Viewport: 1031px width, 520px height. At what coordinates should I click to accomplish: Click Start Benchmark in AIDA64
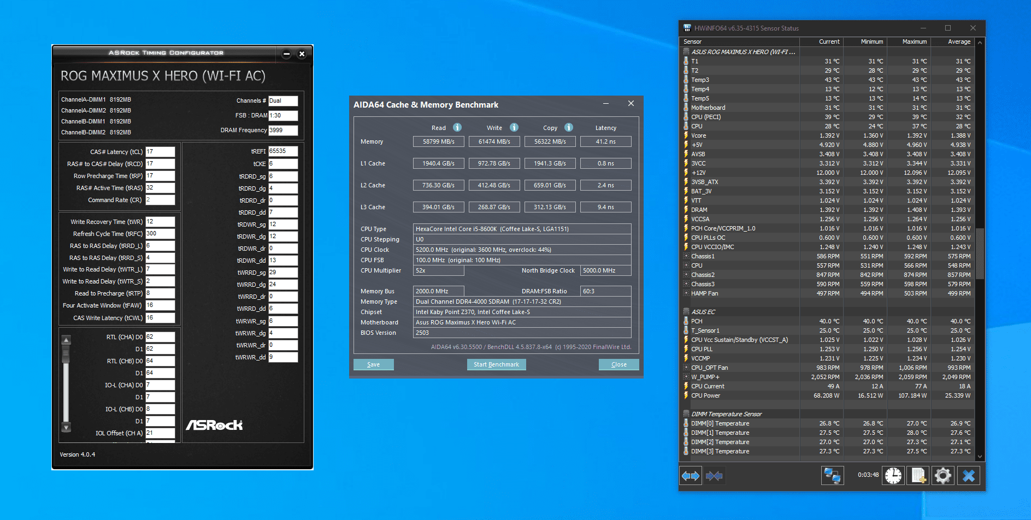coord(496,364)
